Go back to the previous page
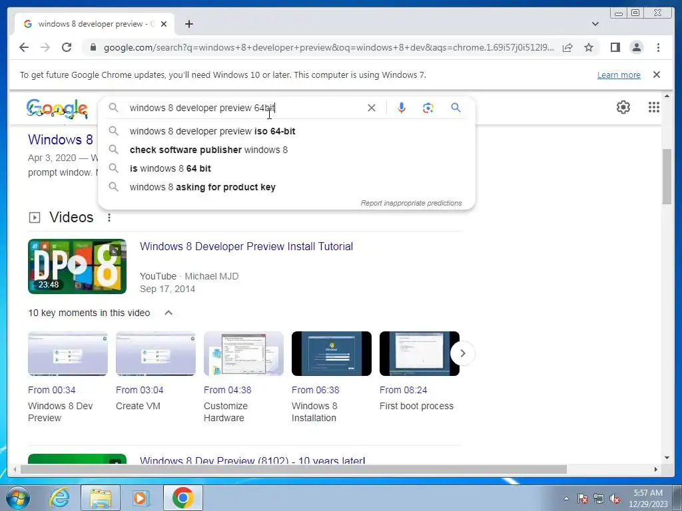Screen dimensions: 682x511 pos(24,47)
